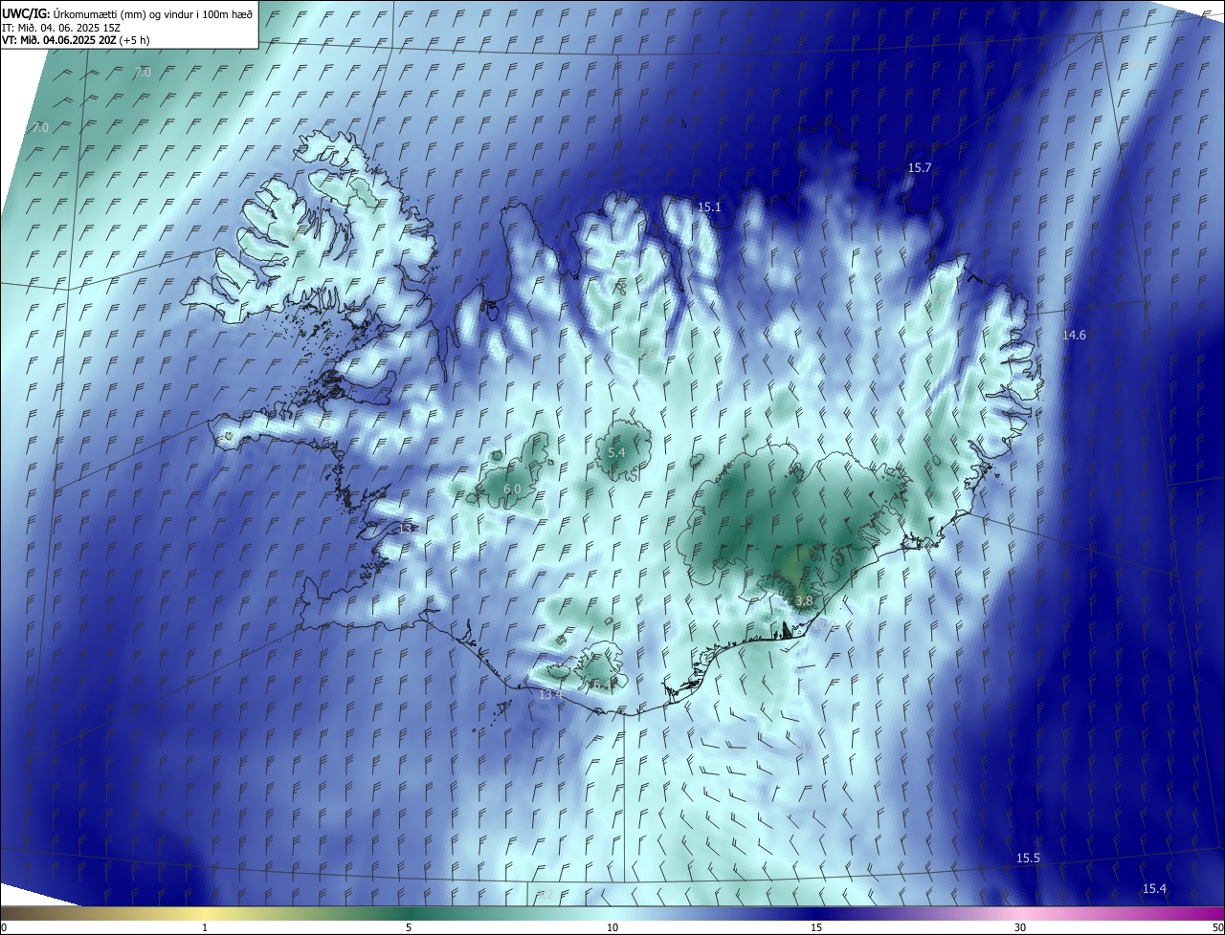1225x935 pixels.
Task: Select the 'VT: Mið. 04.06.2025 20Z (+5 h)' line
Action: pos(76,40)
